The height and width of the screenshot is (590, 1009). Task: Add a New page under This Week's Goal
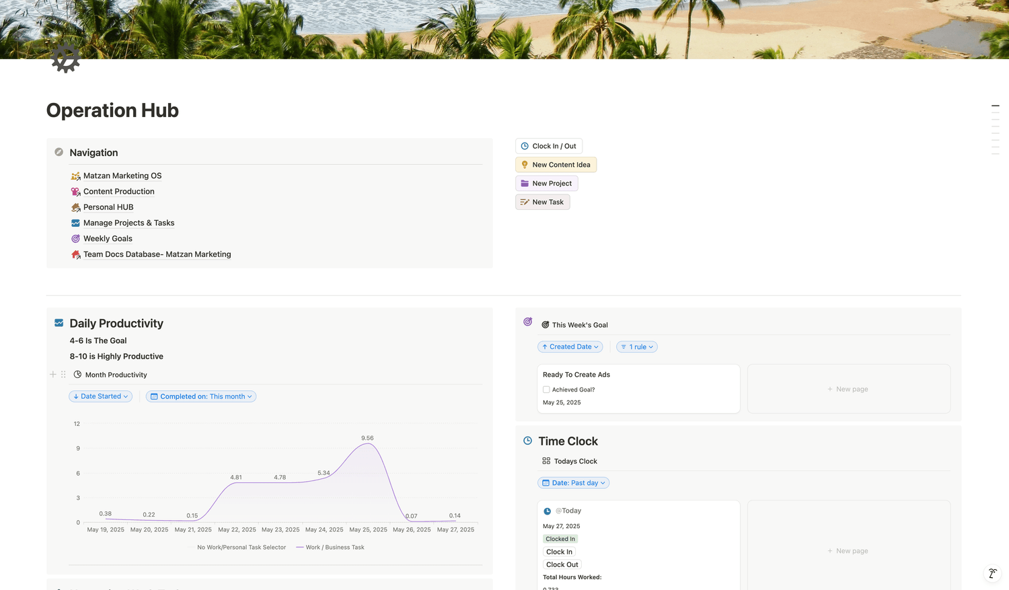848,390
